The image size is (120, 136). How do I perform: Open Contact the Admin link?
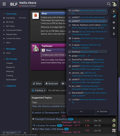click(13, 38)
